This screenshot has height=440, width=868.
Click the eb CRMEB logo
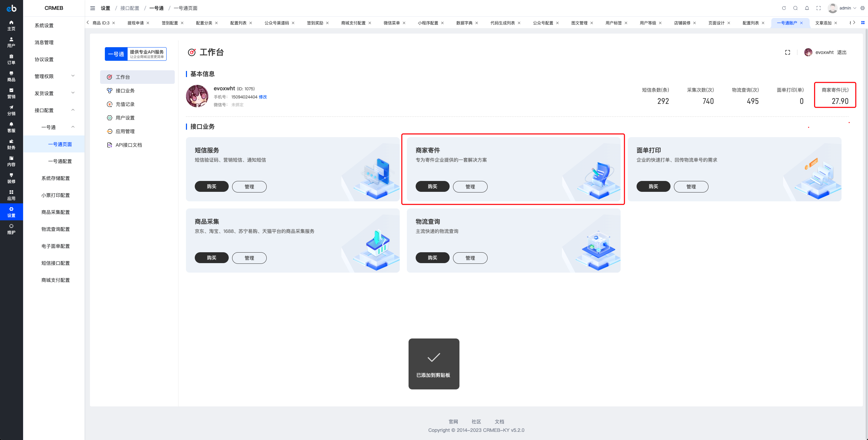coord(11,8)
